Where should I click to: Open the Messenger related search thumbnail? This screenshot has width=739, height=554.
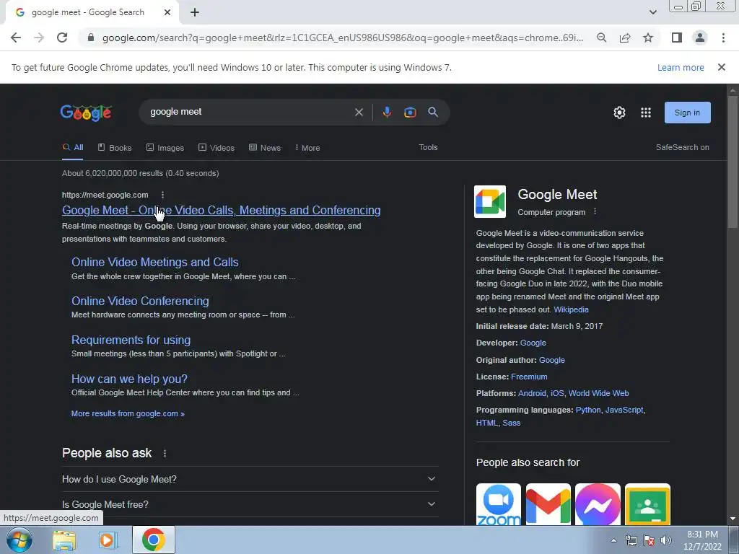pos(598,504)
